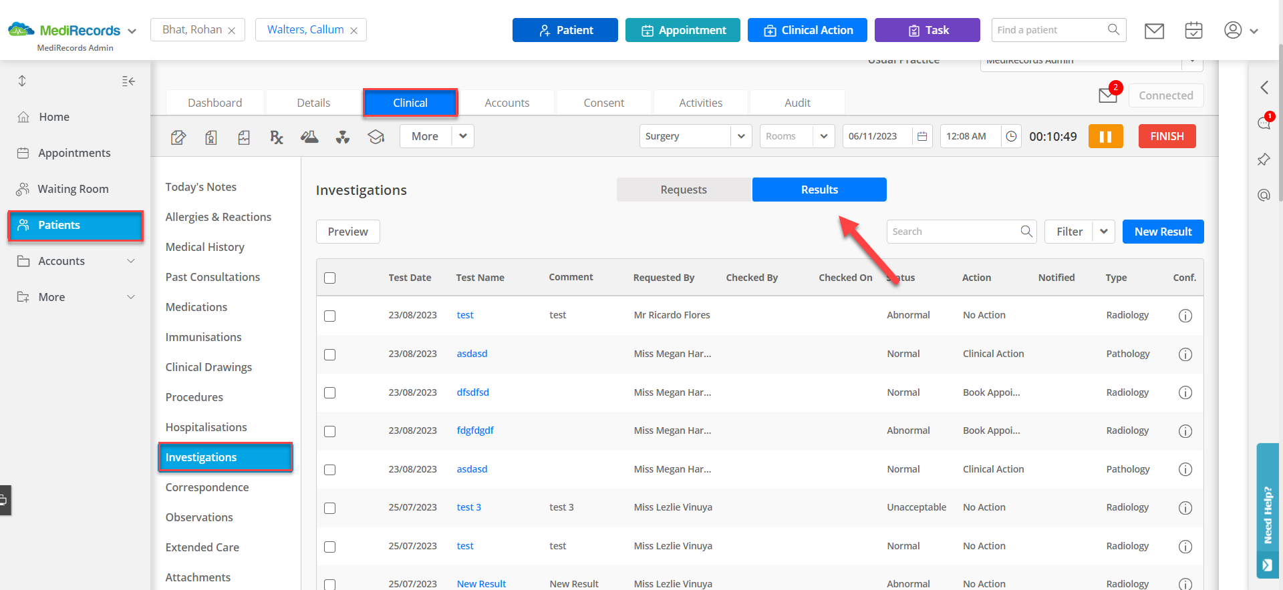
Task: Click the calendar icon in date field
Action: click(x=922, y=136)
